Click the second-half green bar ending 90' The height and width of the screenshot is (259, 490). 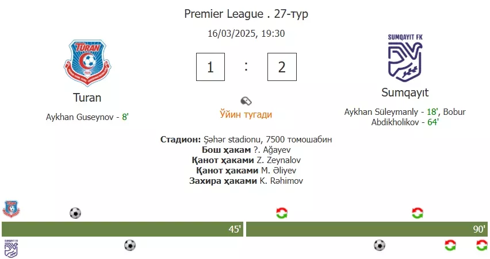pyautogui.click(x=367, y=229)
